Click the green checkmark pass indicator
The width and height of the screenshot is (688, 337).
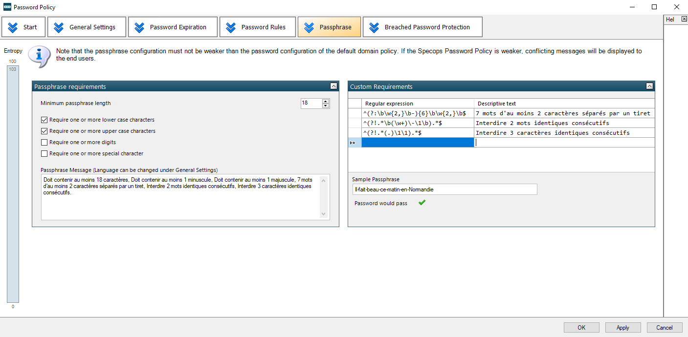[422, 203]
